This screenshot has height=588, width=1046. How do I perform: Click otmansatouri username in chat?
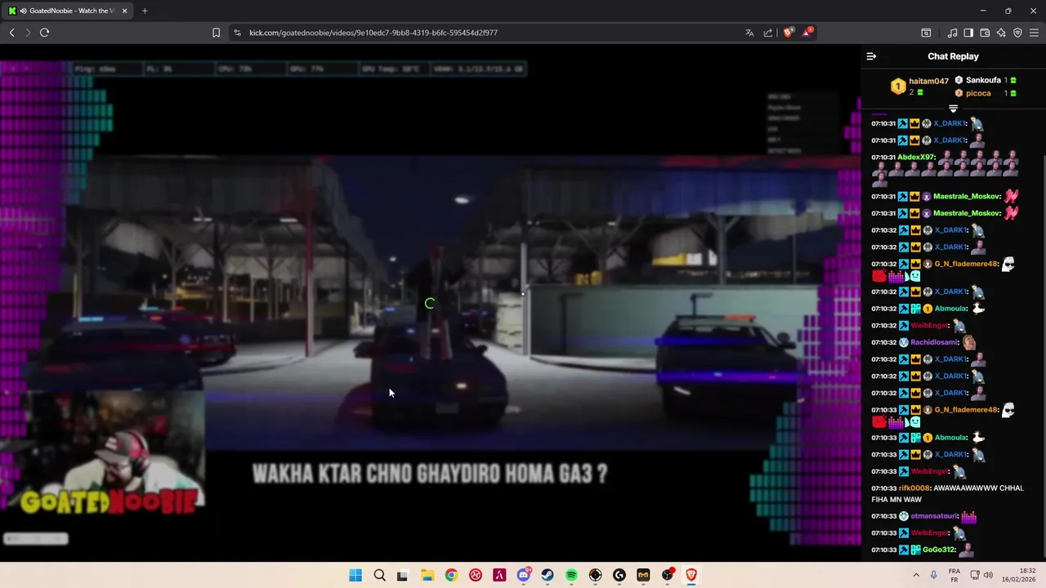tap(934, 516)
